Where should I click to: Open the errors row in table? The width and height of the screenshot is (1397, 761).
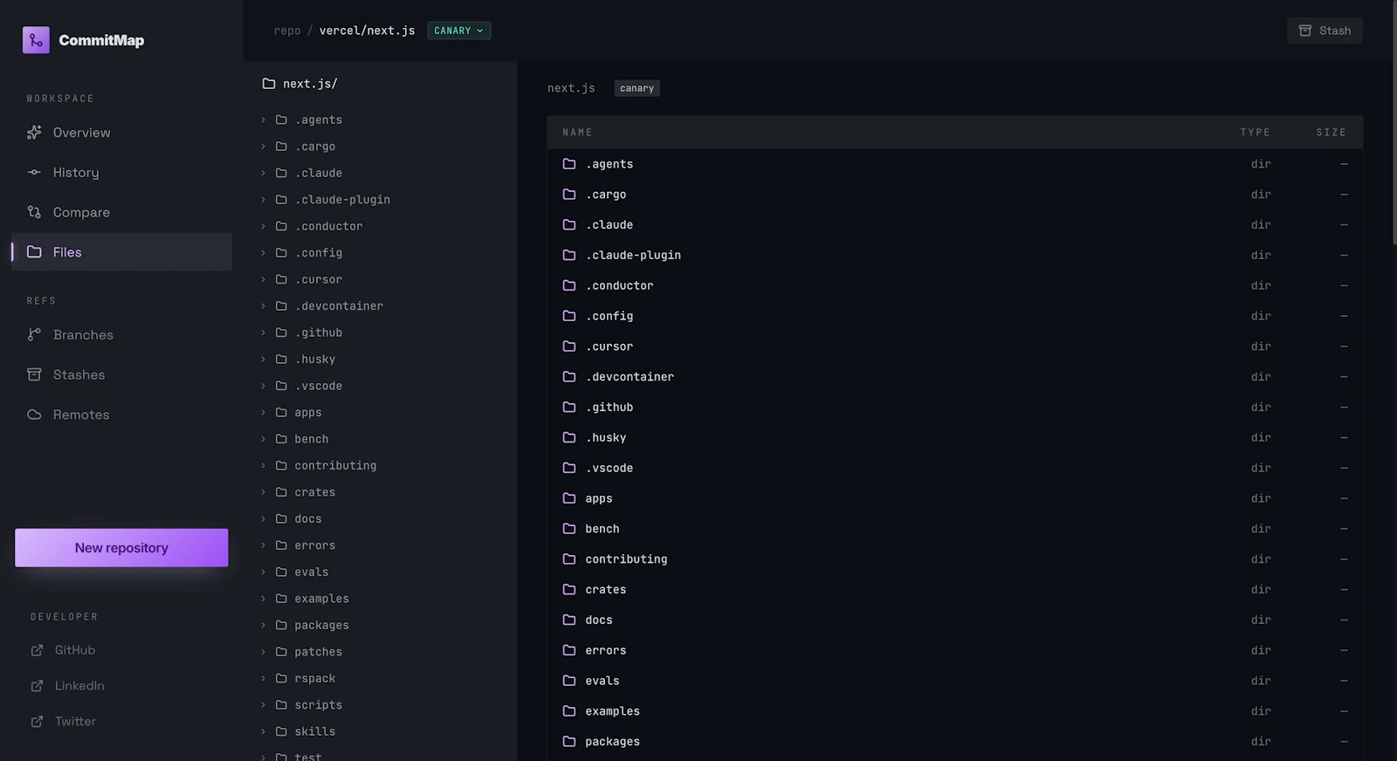coord(955,650)
